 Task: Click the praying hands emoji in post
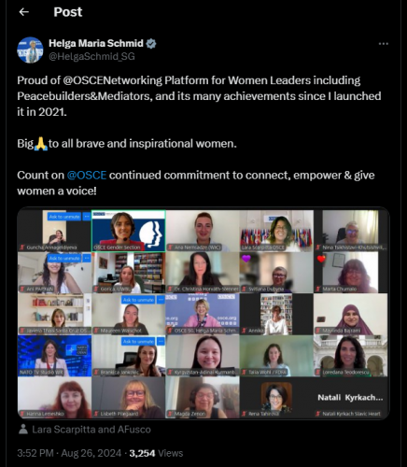41,144
